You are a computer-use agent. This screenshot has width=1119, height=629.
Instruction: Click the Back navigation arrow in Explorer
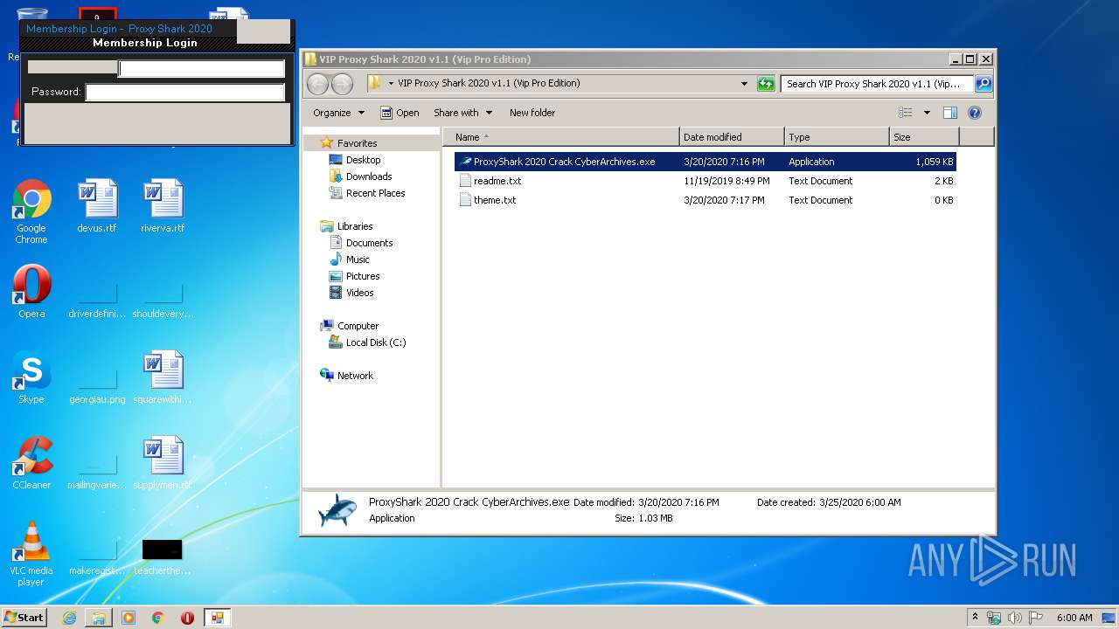click(x=317, y=84)
